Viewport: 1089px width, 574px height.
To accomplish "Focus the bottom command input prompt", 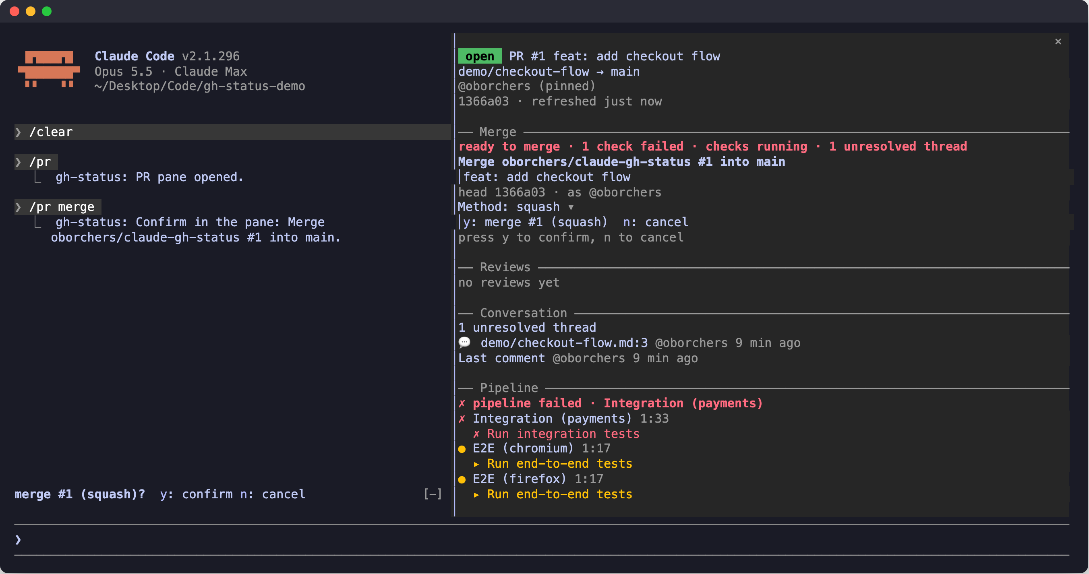I will coord(542,540).
